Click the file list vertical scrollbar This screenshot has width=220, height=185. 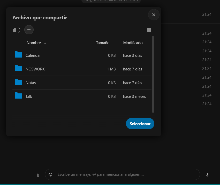tap(153, 75)
